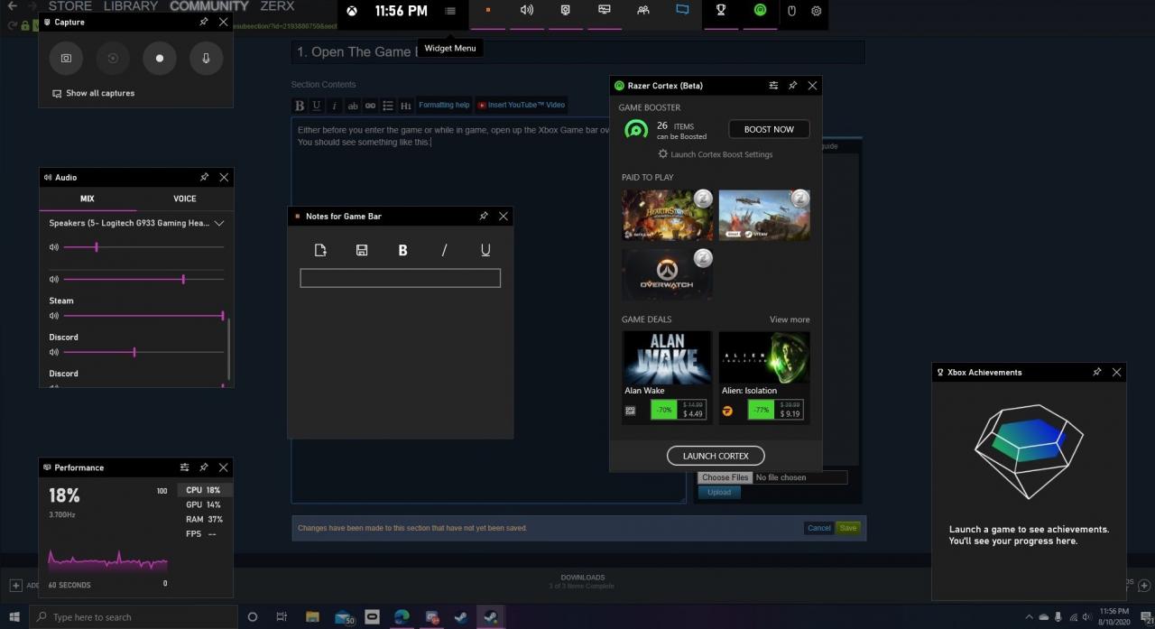Open the Alan Wake game deal thumbnail
1155x629 pixels.
(x=667, y=357)
